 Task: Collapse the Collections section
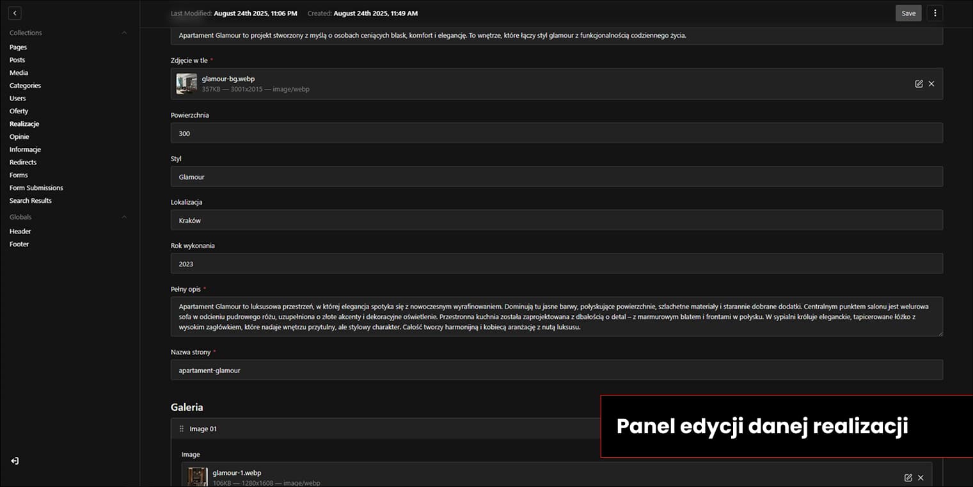124,33
